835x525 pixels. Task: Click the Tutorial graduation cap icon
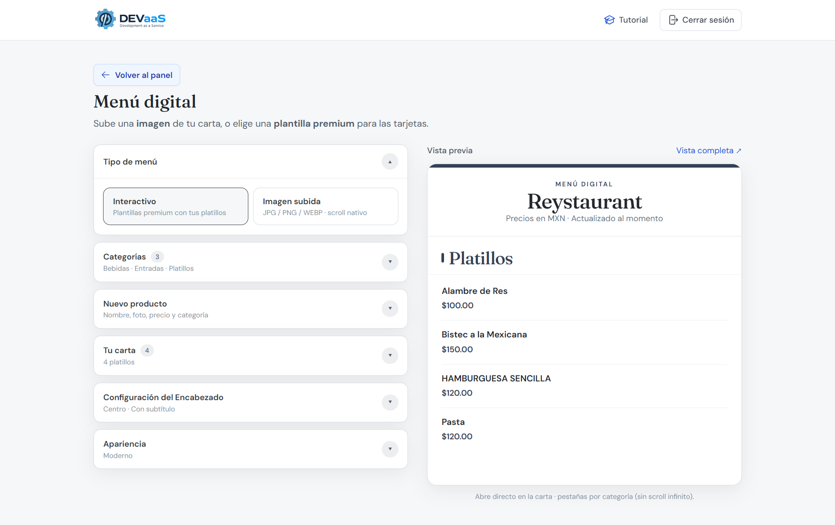coord(609,20)
